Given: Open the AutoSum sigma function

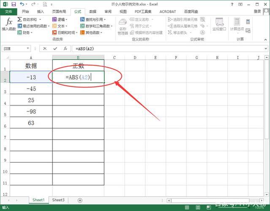Looking at the screenshot, I should [27, 19].
